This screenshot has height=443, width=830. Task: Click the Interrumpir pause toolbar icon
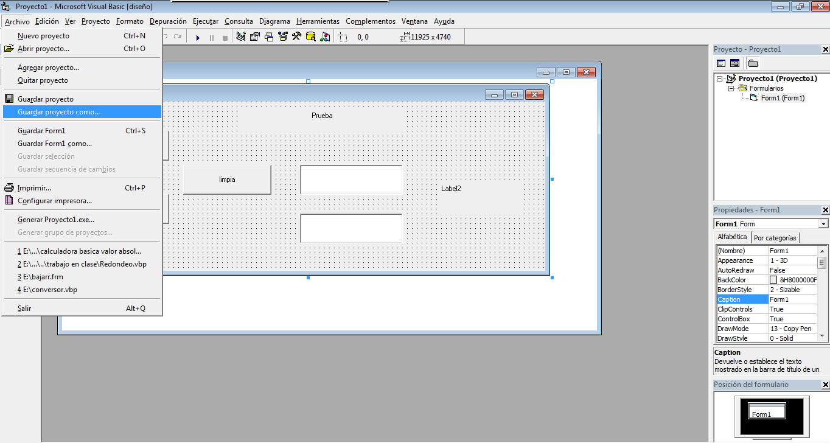pos(212,37)
